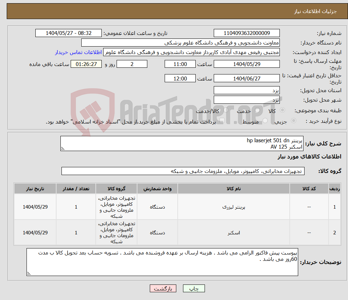The width and height of the screenshot is (348, 300).
Task: Click the resize handle of buyer notes textarea
Action: 29,274
